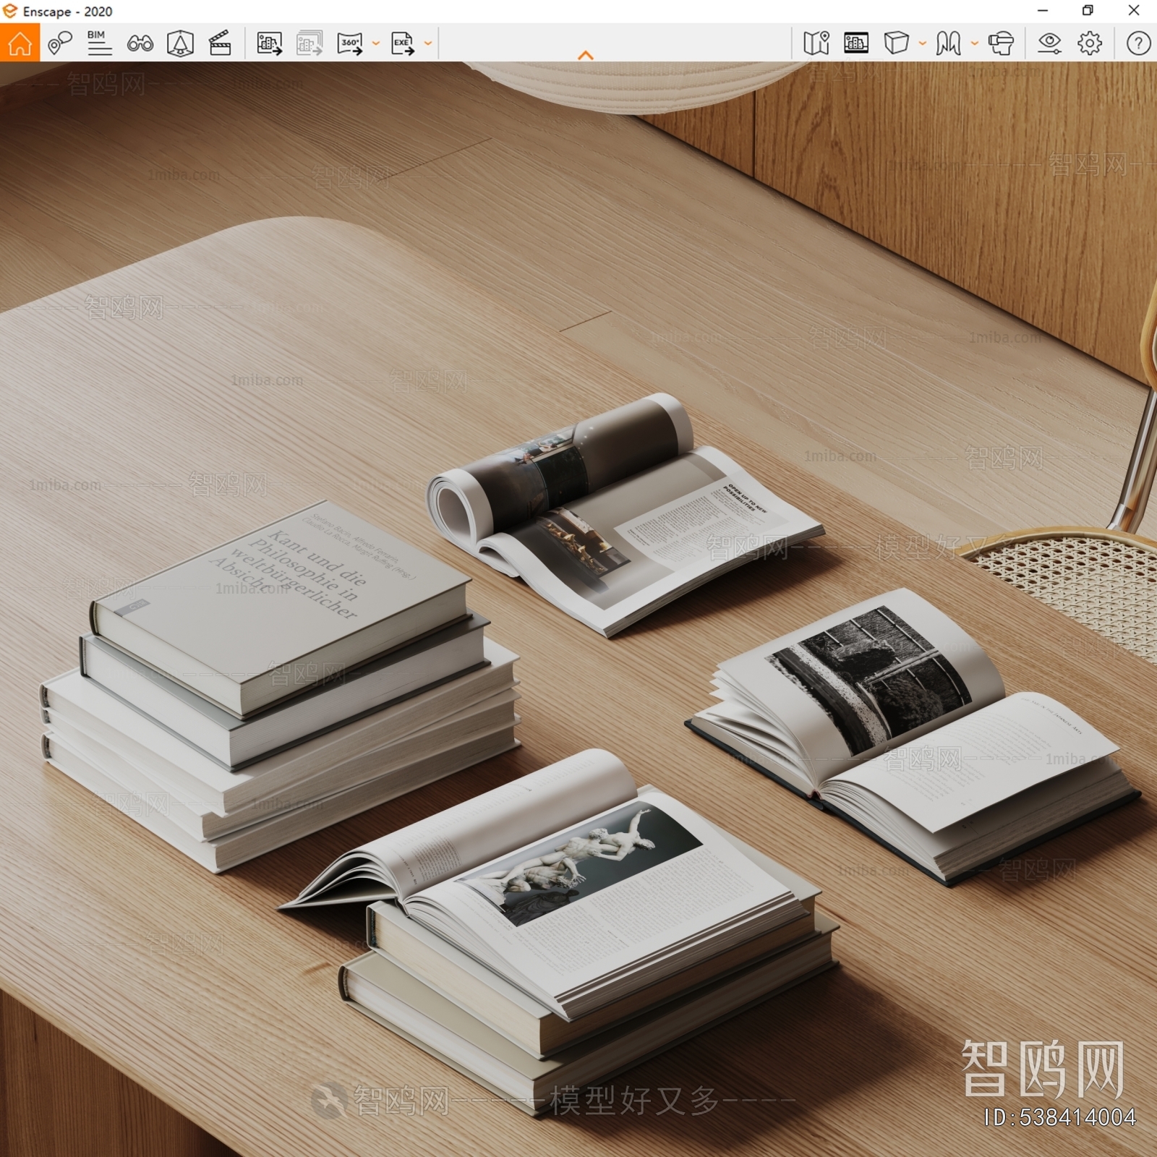Toggle the safe frame perspective icon
Screen dimensions: 1157x1157
180,43
